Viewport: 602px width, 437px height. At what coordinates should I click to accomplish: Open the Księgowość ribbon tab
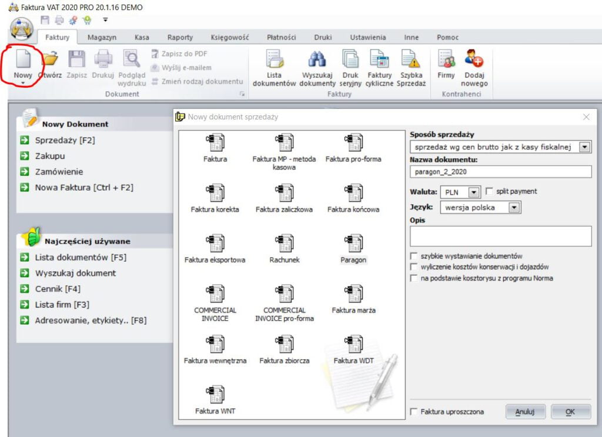click(x=230, y=37)
